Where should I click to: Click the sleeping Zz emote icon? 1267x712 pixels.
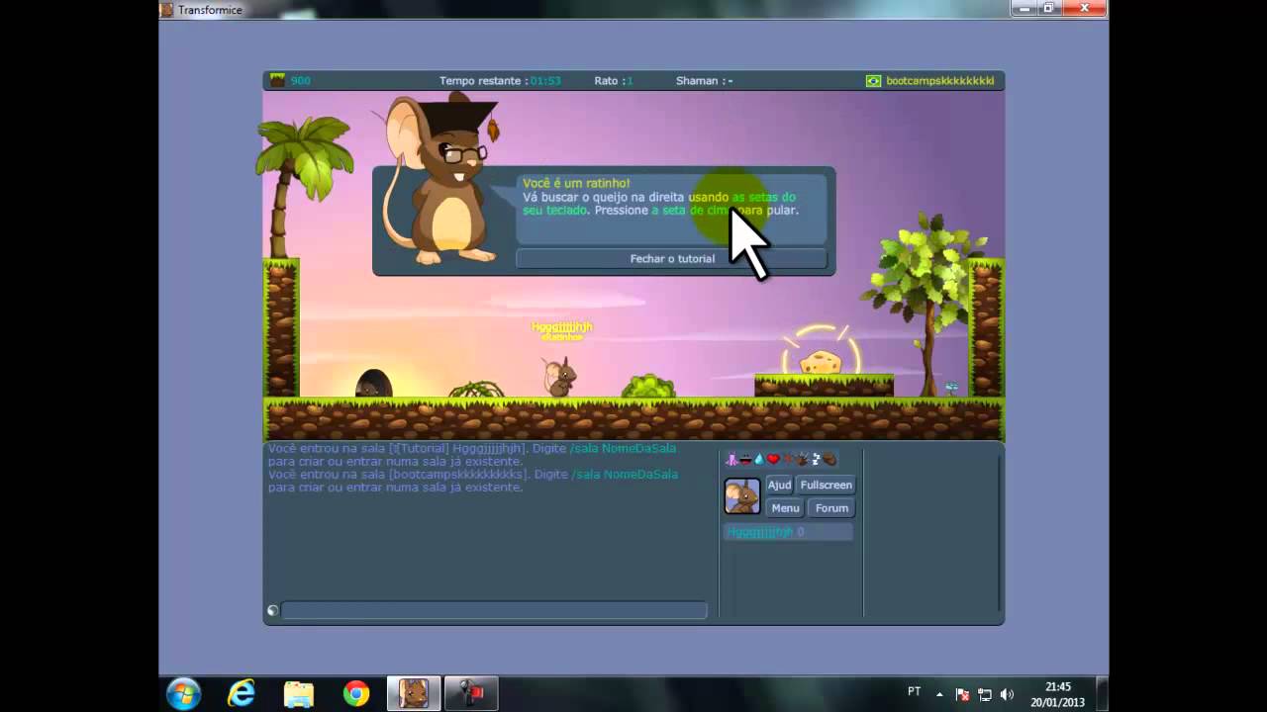[816, 459]
